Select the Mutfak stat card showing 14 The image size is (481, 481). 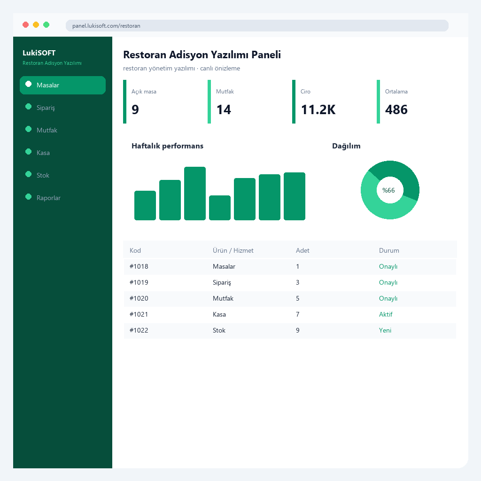(x=246, y=102)
